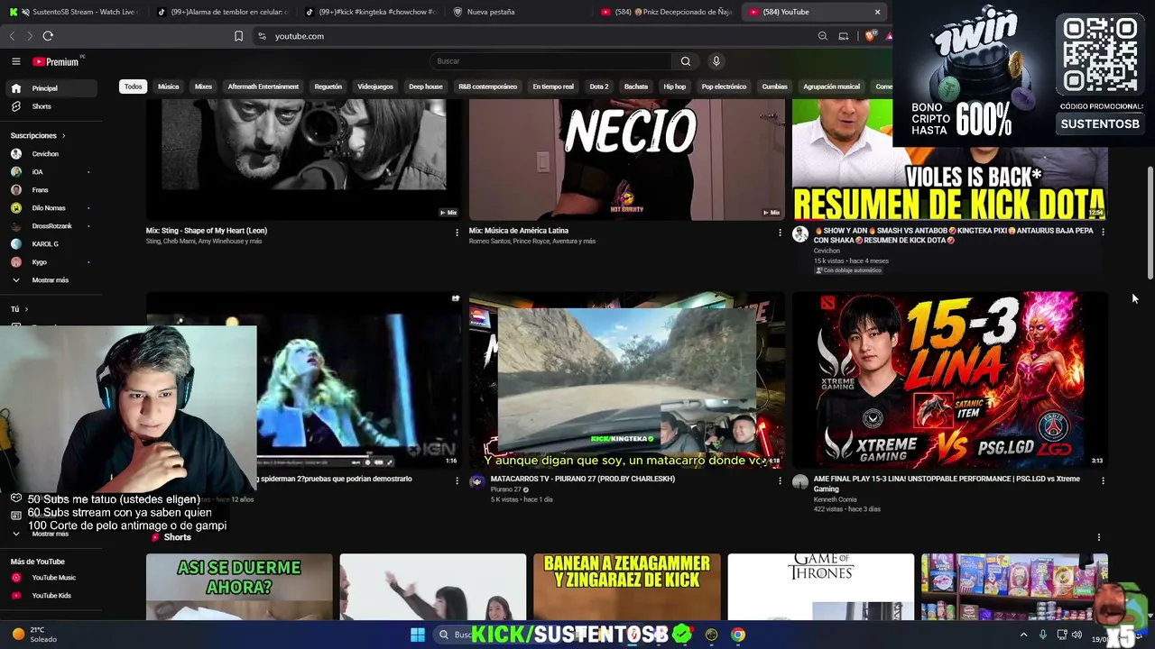Filter by the Pop electrónico chip

pyautogui.click(x=724, y=87)
